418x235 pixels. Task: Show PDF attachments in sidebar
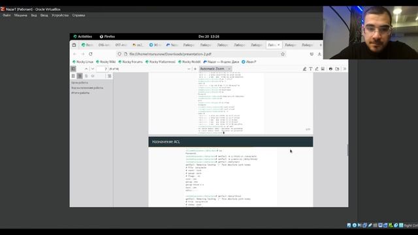[86, 76]
